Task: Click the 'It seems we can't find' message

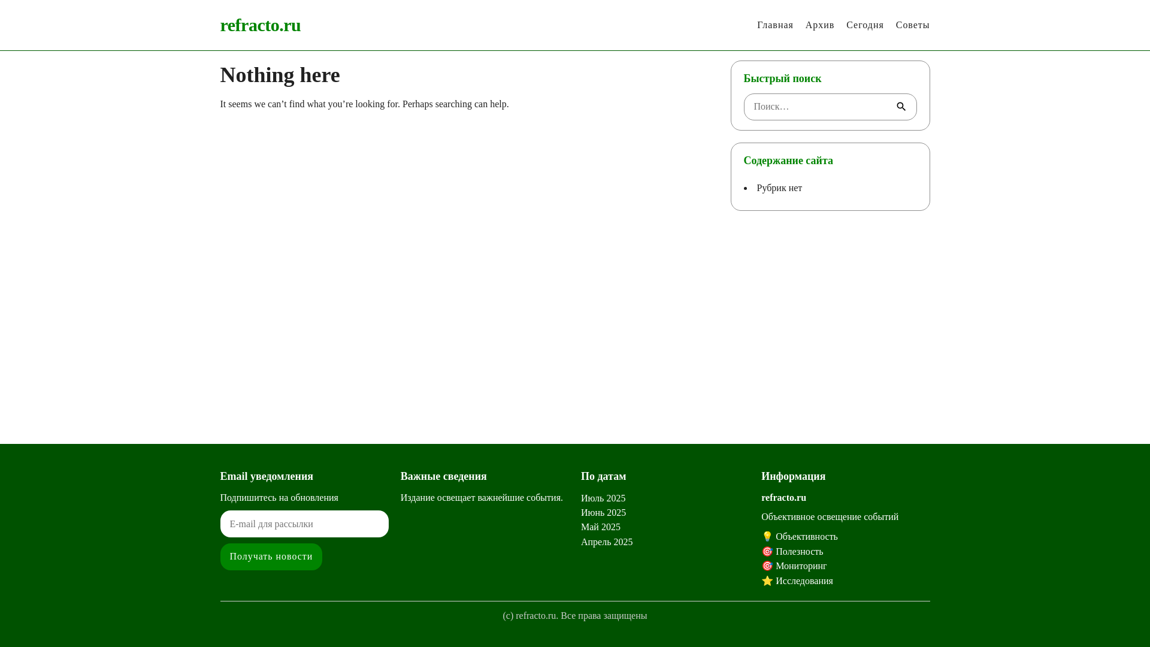Action: [364, 104]
